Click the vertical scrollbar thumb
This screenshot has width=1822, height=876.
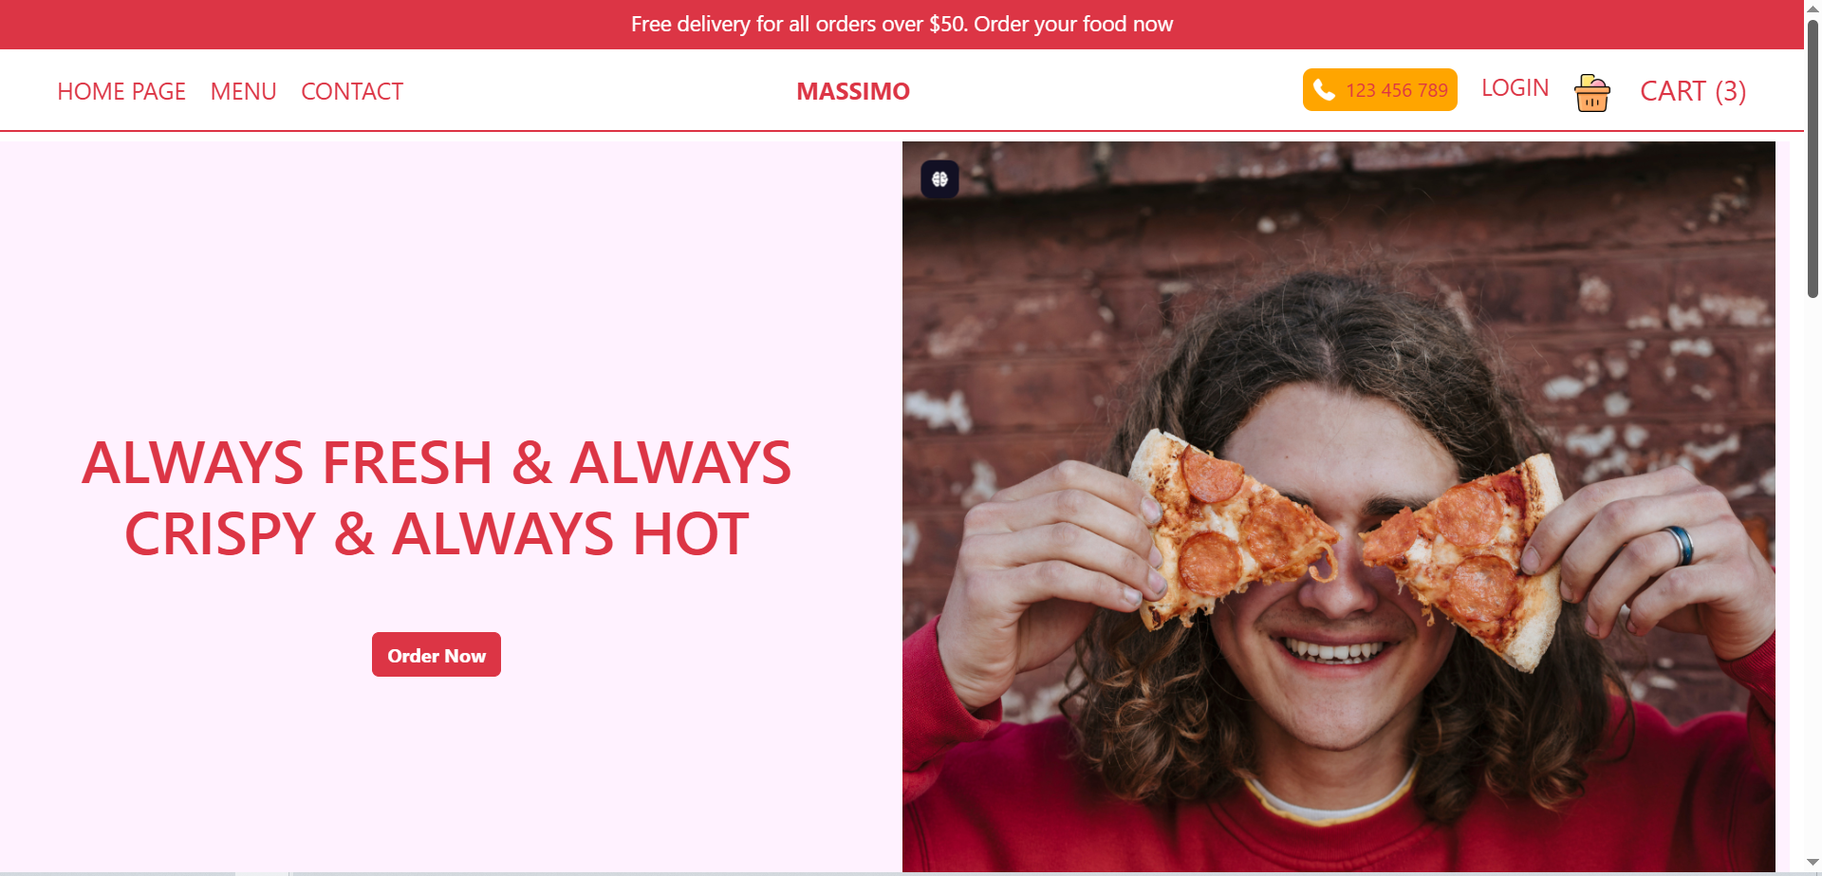point(1813,158)
